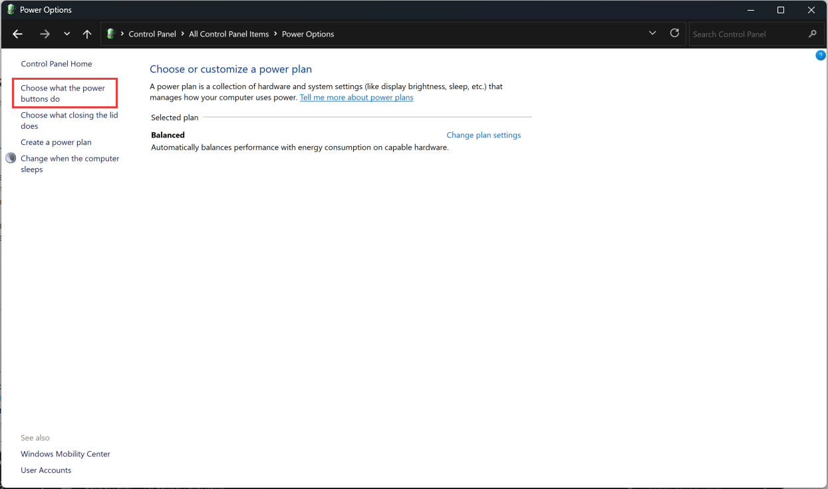The image size is (828, 489).
Task: Go up one level with Up arrow
Action: pyautogui.click(x=87, y=34)
